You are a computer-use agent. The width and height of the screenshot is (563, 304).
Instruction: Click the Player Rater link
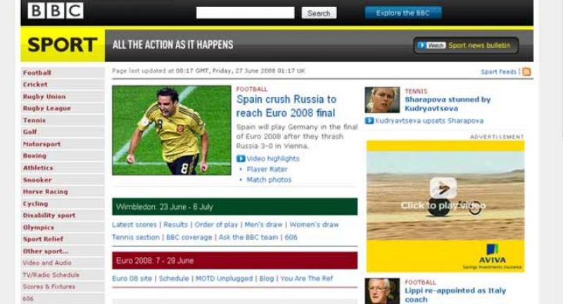(x=266, y=169)
